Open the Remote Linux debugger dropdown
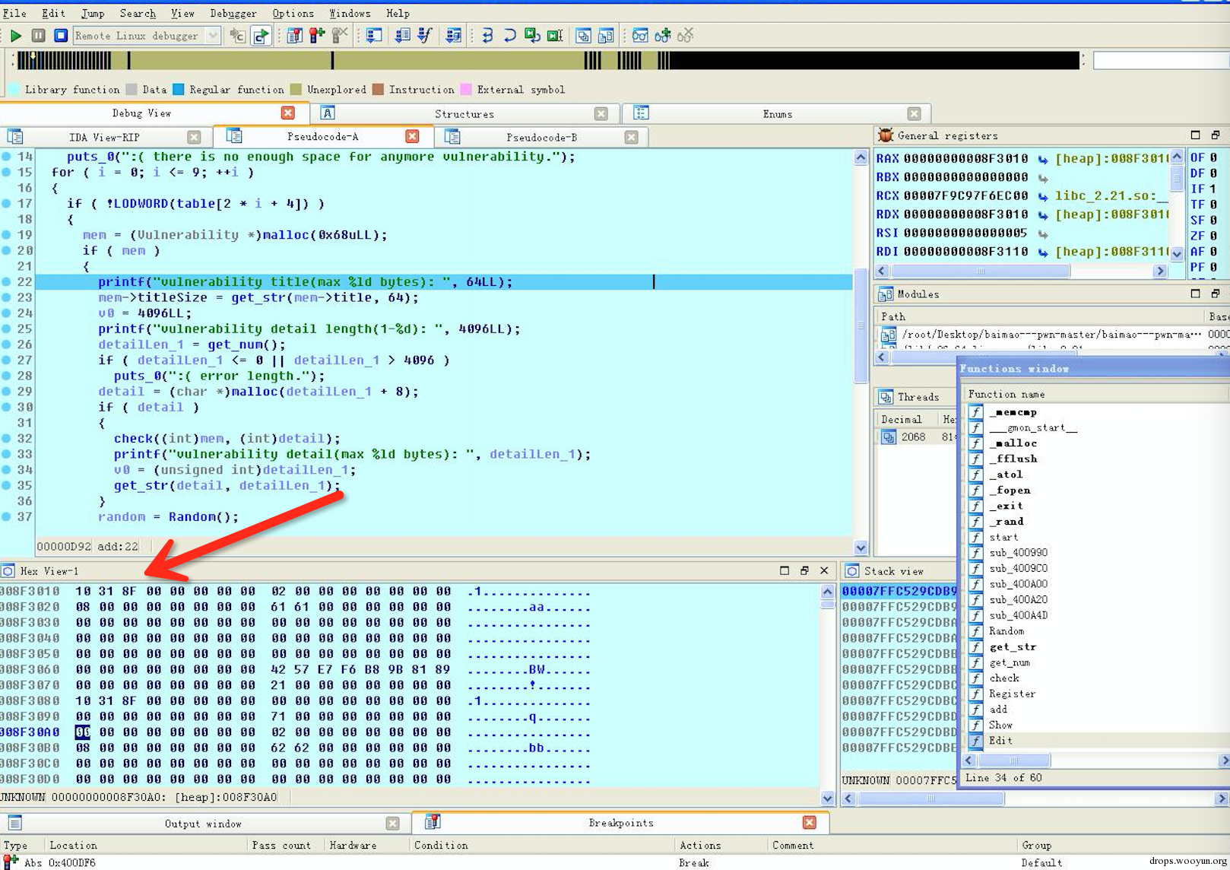Screen dimensions: 1230x870 (x=213, y=36)
